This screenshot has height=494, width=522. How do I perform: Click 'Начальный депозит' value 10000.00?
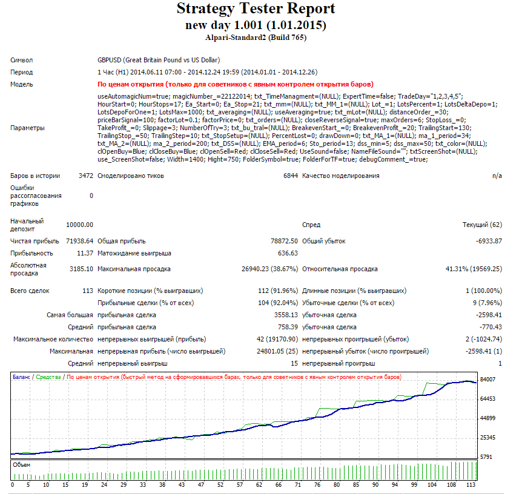tap(79, 225)
